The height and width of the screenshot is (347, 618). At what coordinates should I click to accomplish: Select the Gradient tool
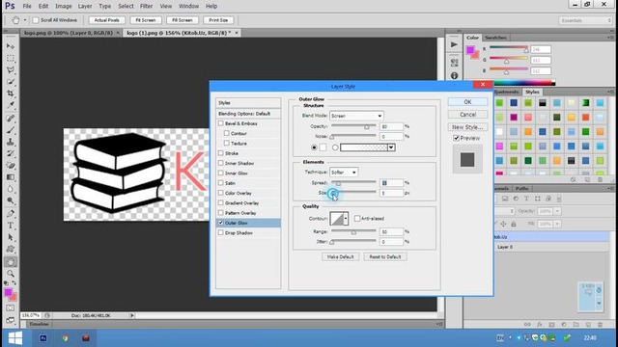[11, 177]
